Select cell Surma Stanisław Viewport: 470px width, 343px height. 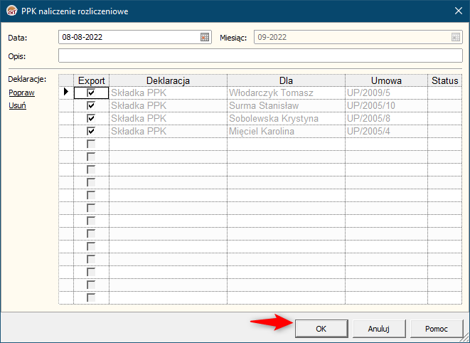[286, 105]
